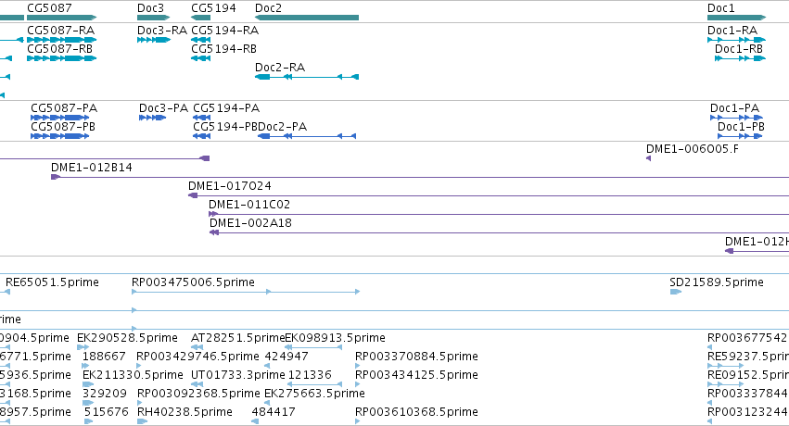Viewport: 789px width, 426px height.
Task: Select the RP003475006.5prime EST feature
Action: (x=246, y=292)
